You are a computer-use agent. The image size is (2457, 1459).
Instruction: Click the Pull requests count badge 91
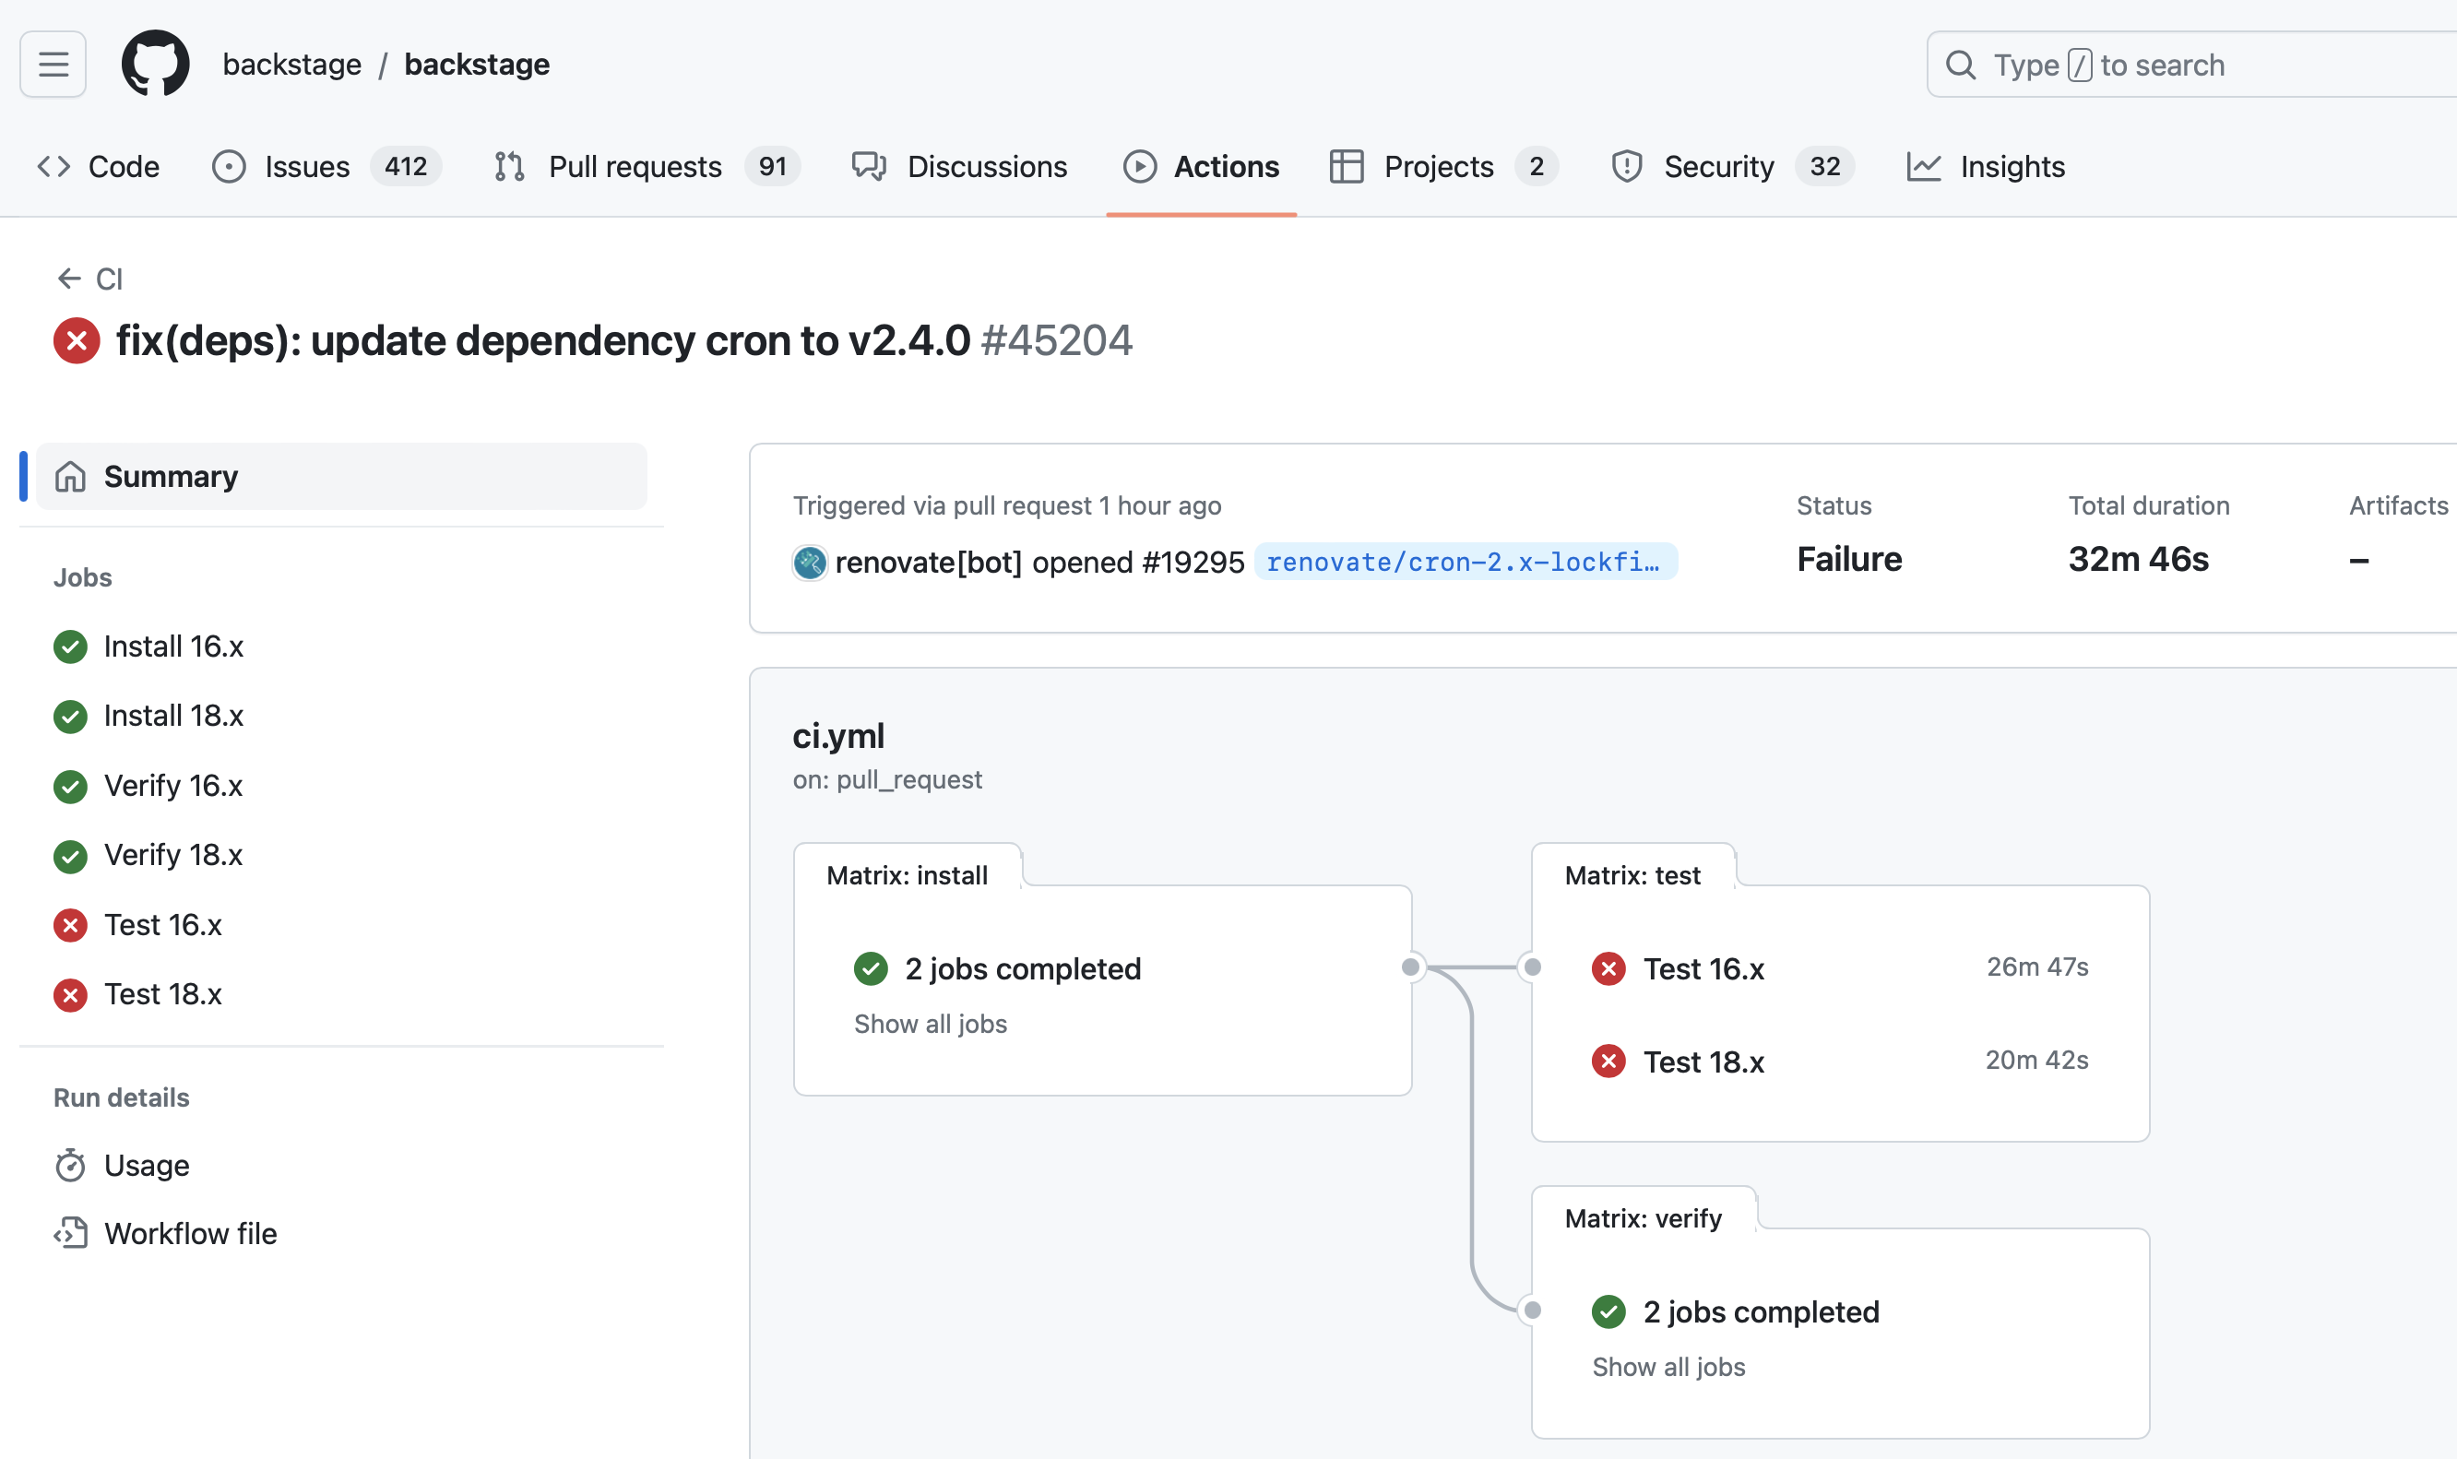point(773,166)
